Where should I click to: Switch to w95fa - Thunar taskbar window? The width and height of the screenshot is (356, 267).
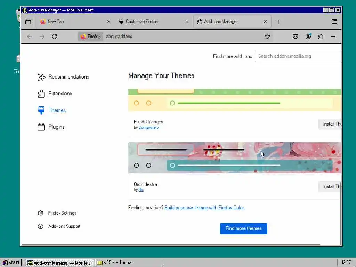129,263
